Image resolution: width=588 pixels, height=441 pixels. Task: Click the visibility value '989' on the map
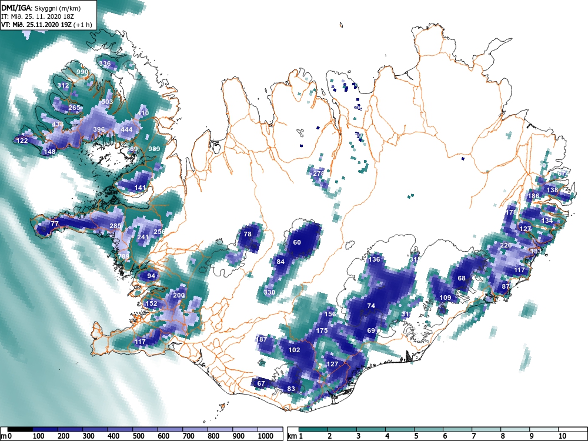point(153,149)
